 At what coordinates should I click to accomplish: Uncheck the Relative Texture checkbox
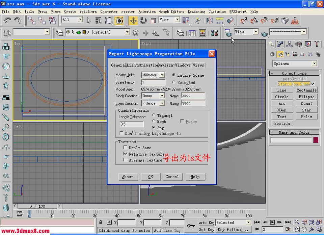click(x=125, y=154)
